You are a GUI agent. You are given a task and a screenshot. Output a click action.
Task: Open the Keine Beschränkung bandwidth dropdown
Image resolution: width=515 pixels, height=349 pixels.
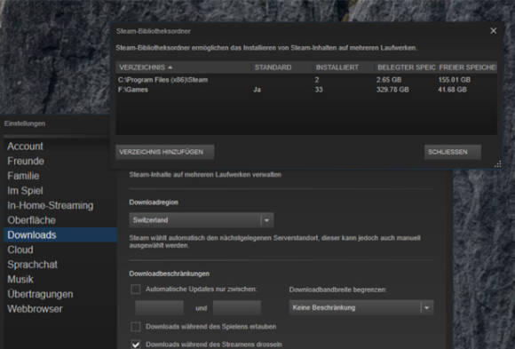[x=361, y=307]
